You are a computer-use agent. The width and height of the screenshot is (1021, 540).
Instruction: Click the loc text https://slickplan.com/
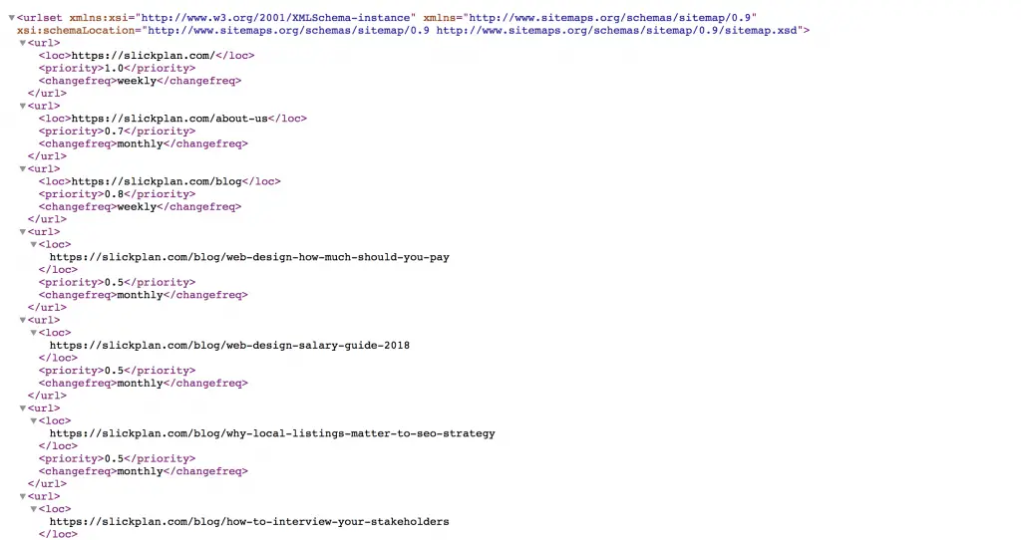143,56
